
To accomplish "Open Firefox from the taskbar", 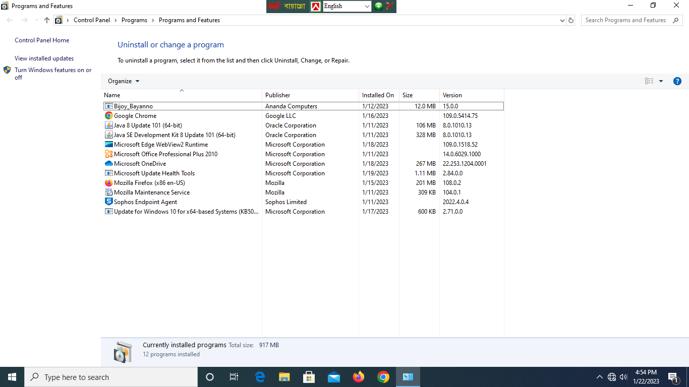I will click(359, 377).
